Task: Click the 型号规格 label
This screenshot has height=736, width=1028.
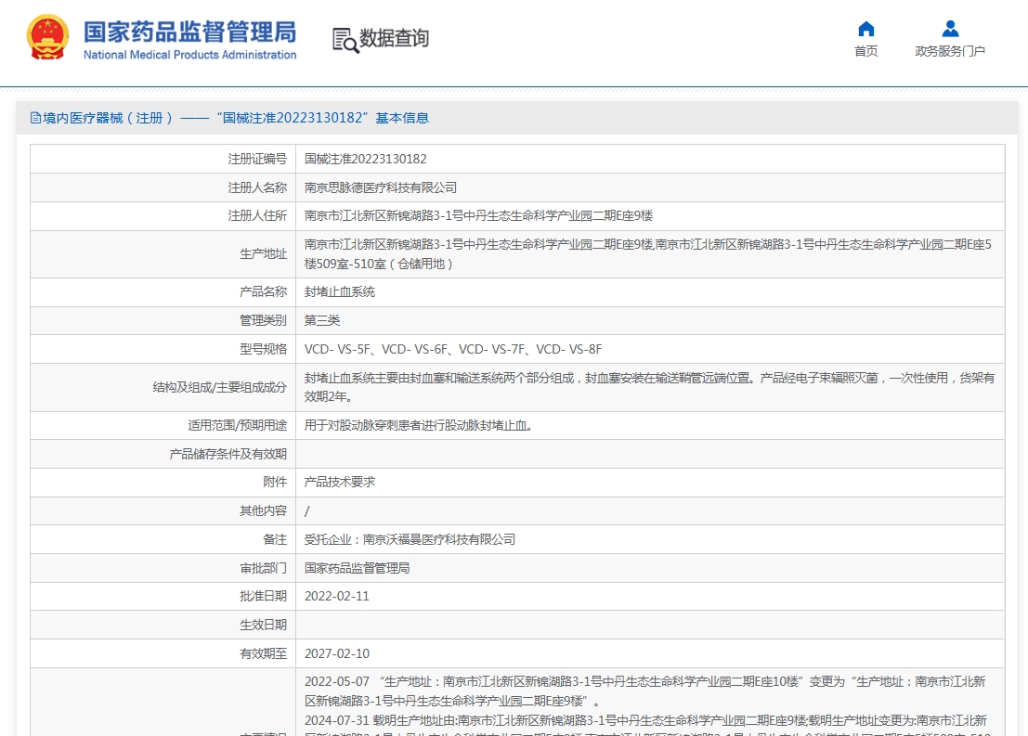Action: (x=263, y=349)
